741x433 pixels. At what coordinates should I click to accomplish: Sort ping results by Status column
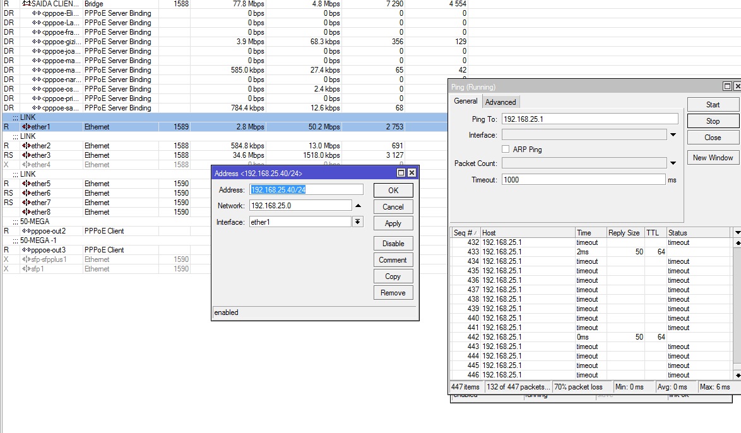point(699,232)
